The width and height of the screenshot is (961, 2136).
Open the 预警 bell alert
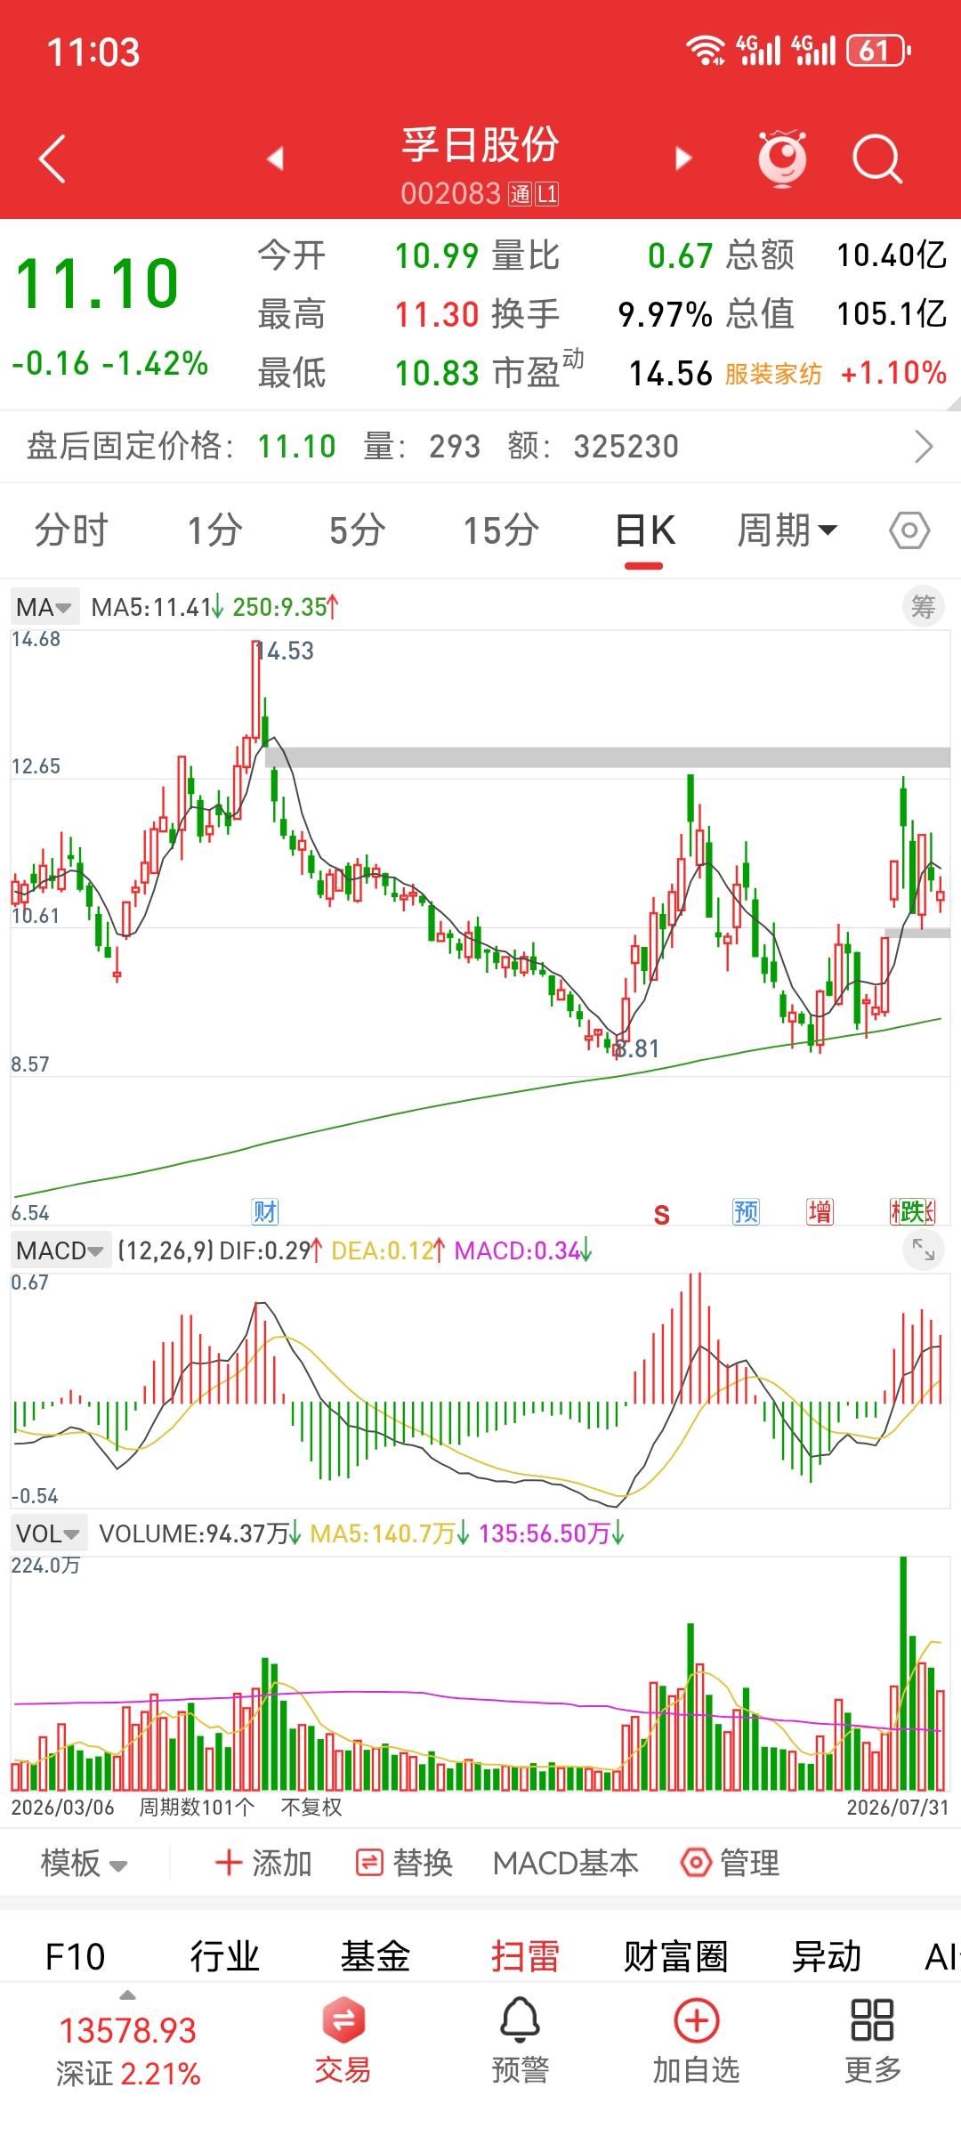(521, 2041)
